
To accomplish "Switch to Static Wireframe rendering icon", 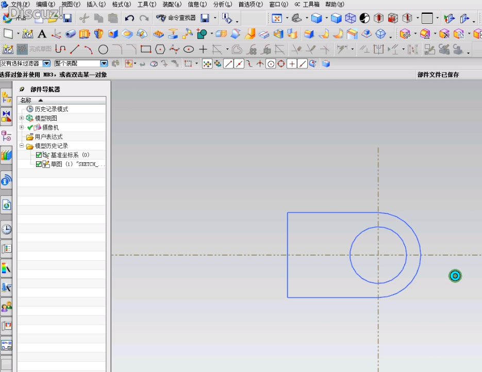I will (351, 18).
